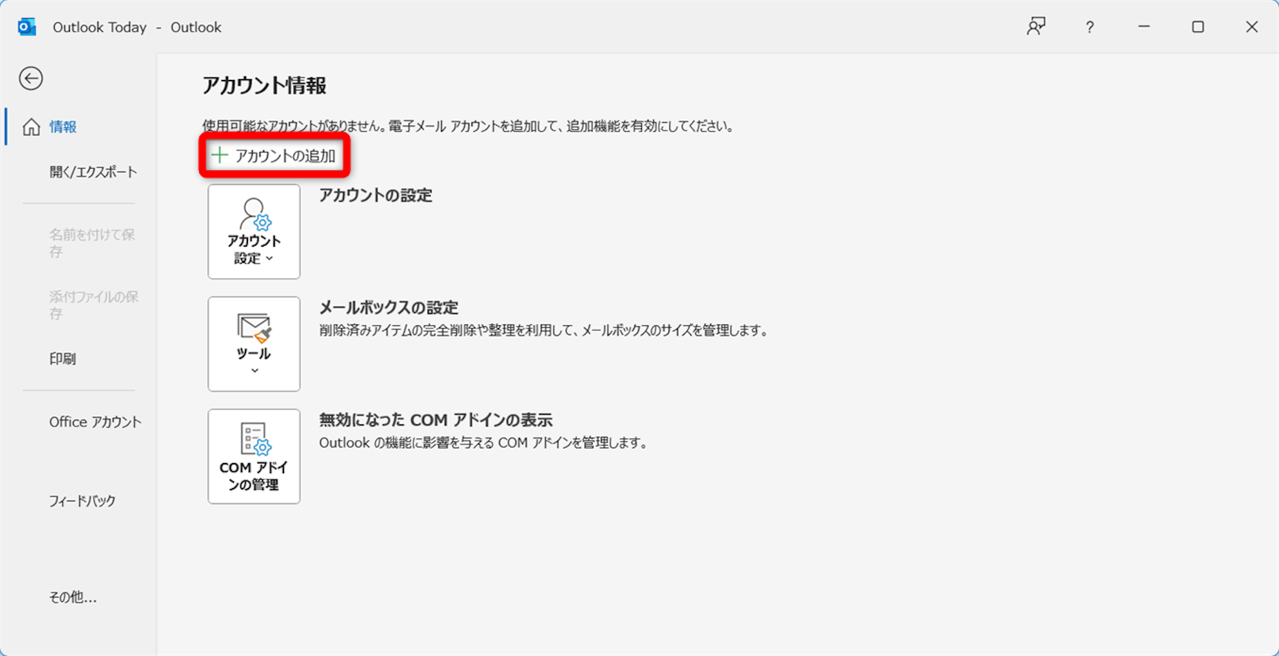Minimize the Outlook window
This screenshot has height=656, width=1279.
click(x=1144, y=27)
